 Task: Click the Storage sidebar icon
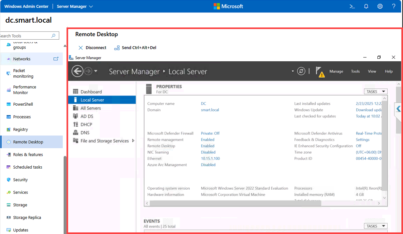point(9,205)
